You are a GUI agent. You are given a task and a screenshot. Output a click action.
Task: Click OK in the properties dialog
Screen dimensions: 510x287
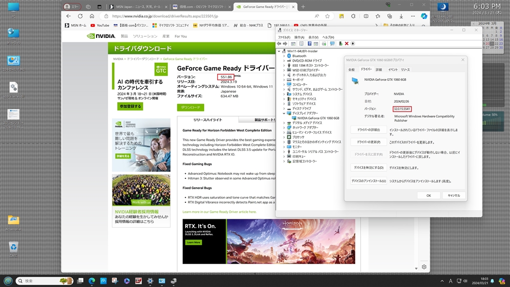tap(429, 195)
